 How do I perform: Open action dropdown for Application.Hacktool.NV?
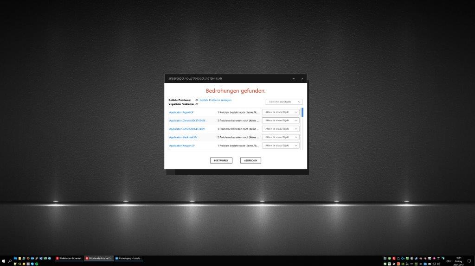(x=281, y=137)
